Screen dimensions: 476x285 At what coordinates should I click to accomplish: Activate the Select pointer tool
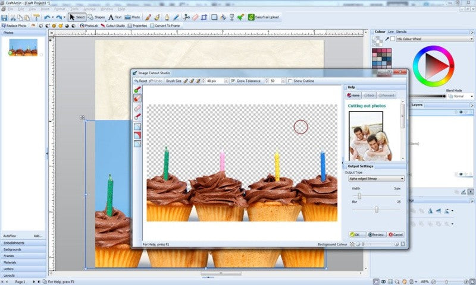[77, 17]
